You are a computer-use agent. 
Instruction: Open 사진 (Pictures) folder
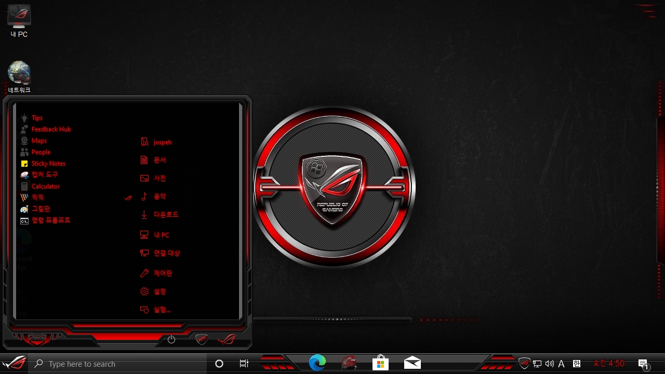click(153, 178)
